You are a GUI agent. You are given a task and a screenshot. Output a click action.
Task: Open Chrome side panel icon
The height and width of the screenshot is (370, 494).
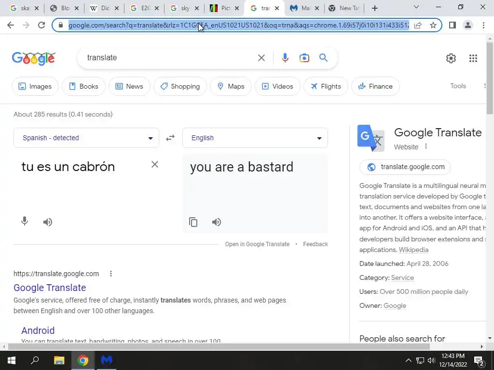click(x=453, y=25)
